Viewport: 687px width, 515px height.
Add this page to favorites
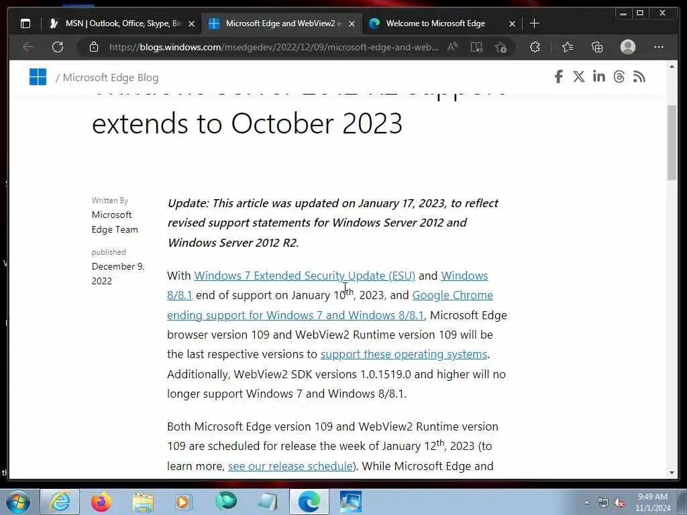click(500, 47)
